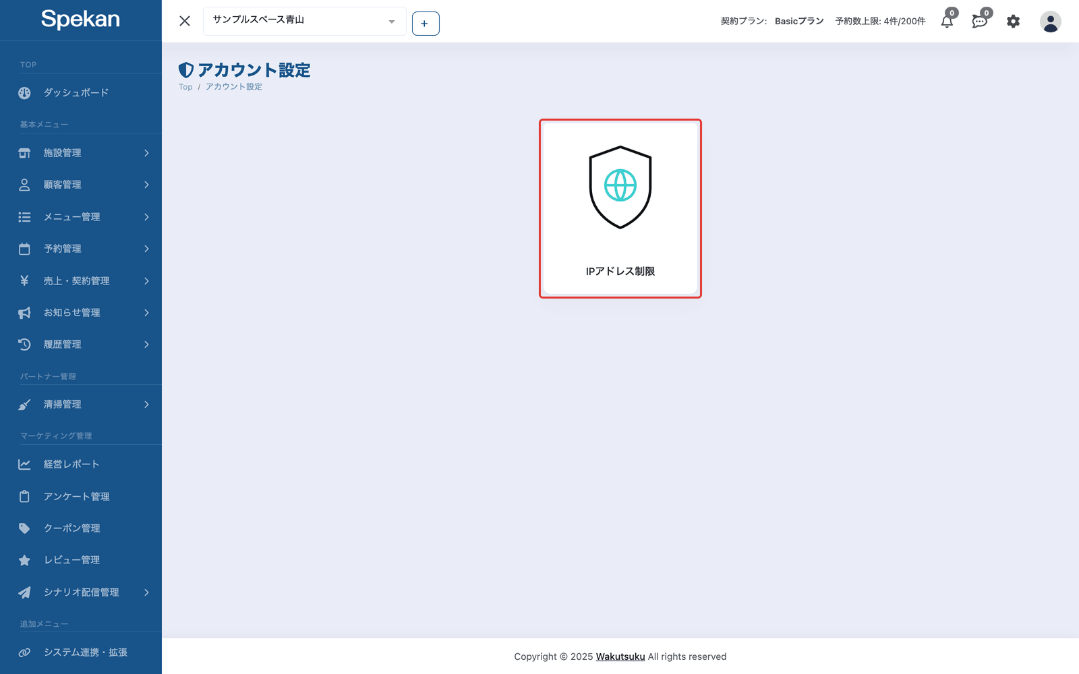Open the サンプルスペース青山 space dropdown

[x=304, y=21]
